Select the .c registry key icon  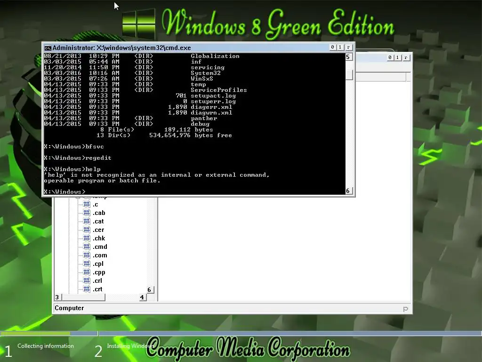pos(87,205)
